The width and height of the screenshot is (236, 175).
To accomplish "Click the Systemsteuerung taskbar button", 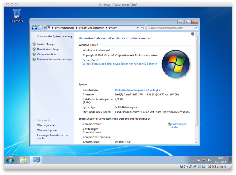I will [x=36, y=160].
